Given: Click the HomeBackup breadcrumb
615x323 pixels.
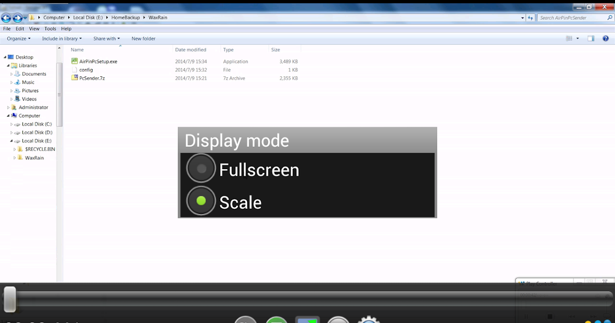Looking at the screenshot, I should [x=126, y=17].
